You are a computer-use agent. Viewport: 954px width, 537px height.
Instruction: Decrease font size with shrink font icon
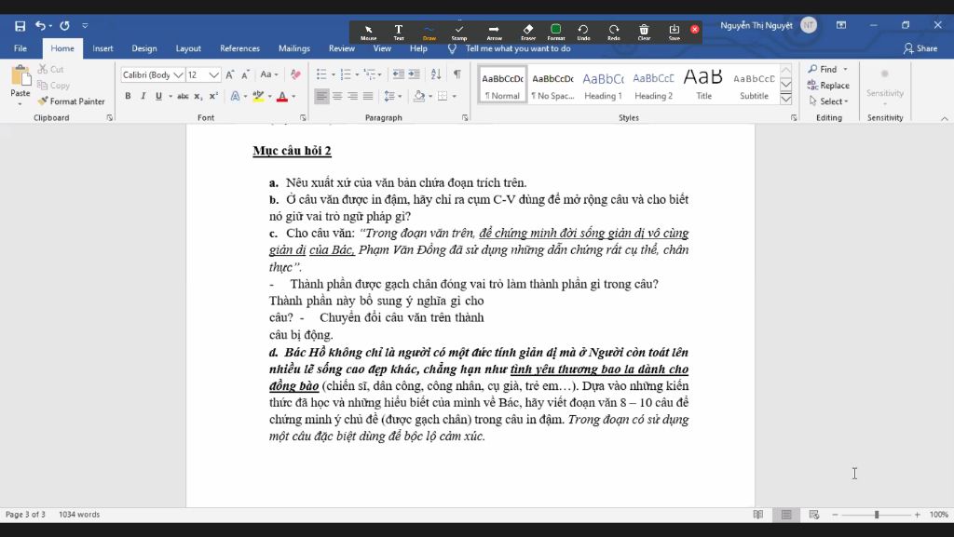click(x=245, y=74)
